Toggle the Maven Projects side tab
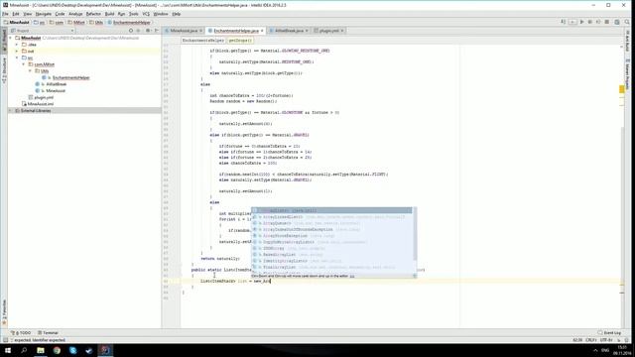This screenshot has height=357, width=635. click(627, 73)
